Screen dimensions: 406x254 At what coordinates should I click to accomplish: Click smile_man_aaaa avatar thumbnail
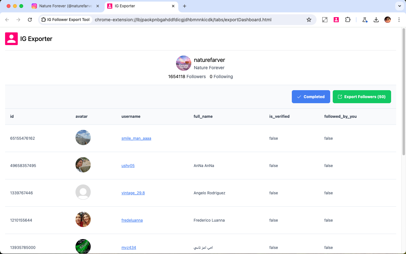[x=83, y=137]
